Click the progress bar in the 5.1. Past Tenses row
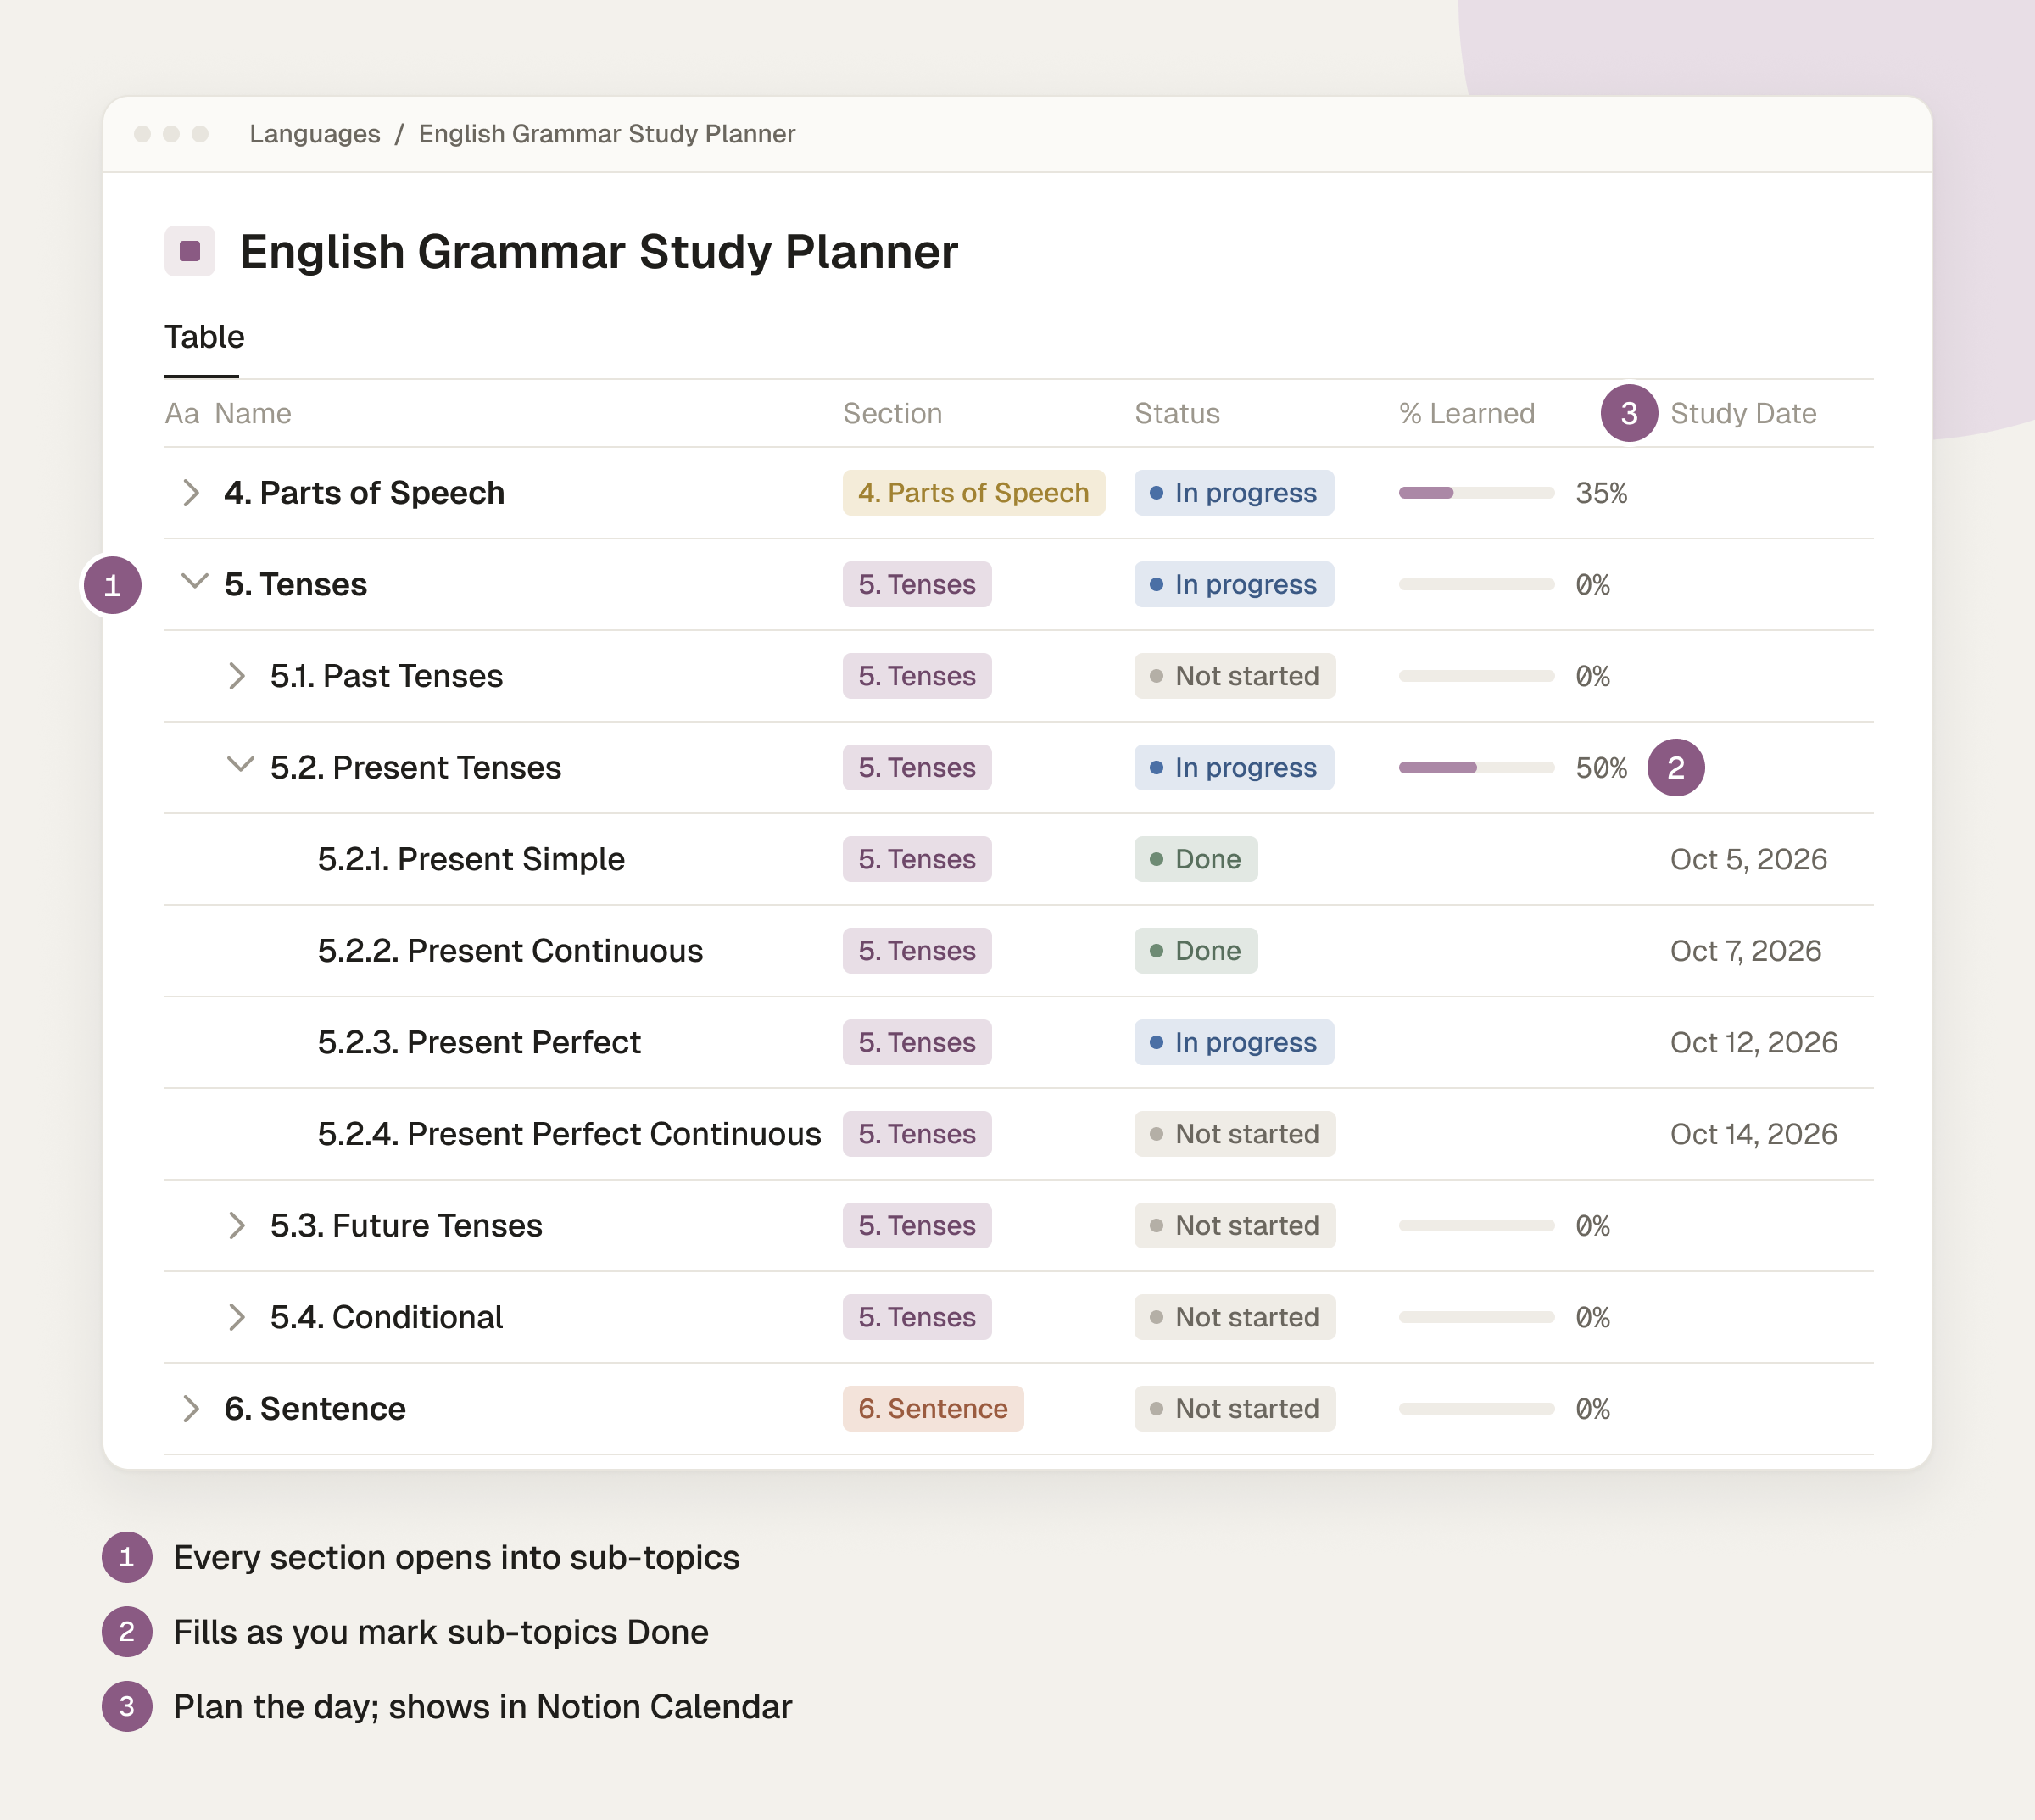Viewport: 2035px width, 1820px height. click(1476, 676)
